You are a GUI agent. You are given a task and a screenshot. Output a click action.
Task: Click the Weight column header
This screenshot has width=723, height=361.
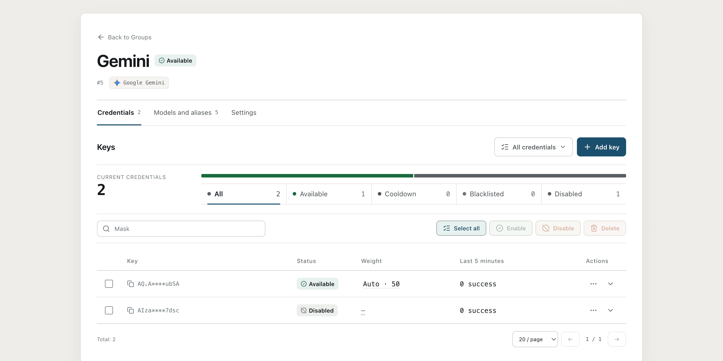pyautogui.click(x=371, y=261)
